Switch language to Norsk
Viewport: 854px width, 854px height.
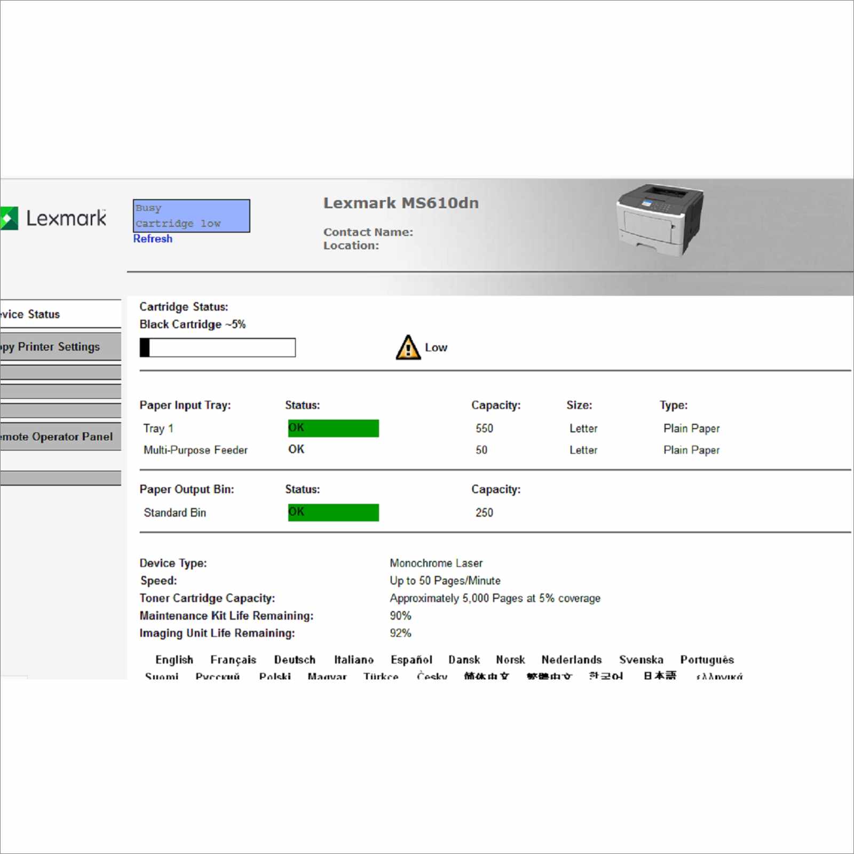pyautogui.click(x=511, y=660)
